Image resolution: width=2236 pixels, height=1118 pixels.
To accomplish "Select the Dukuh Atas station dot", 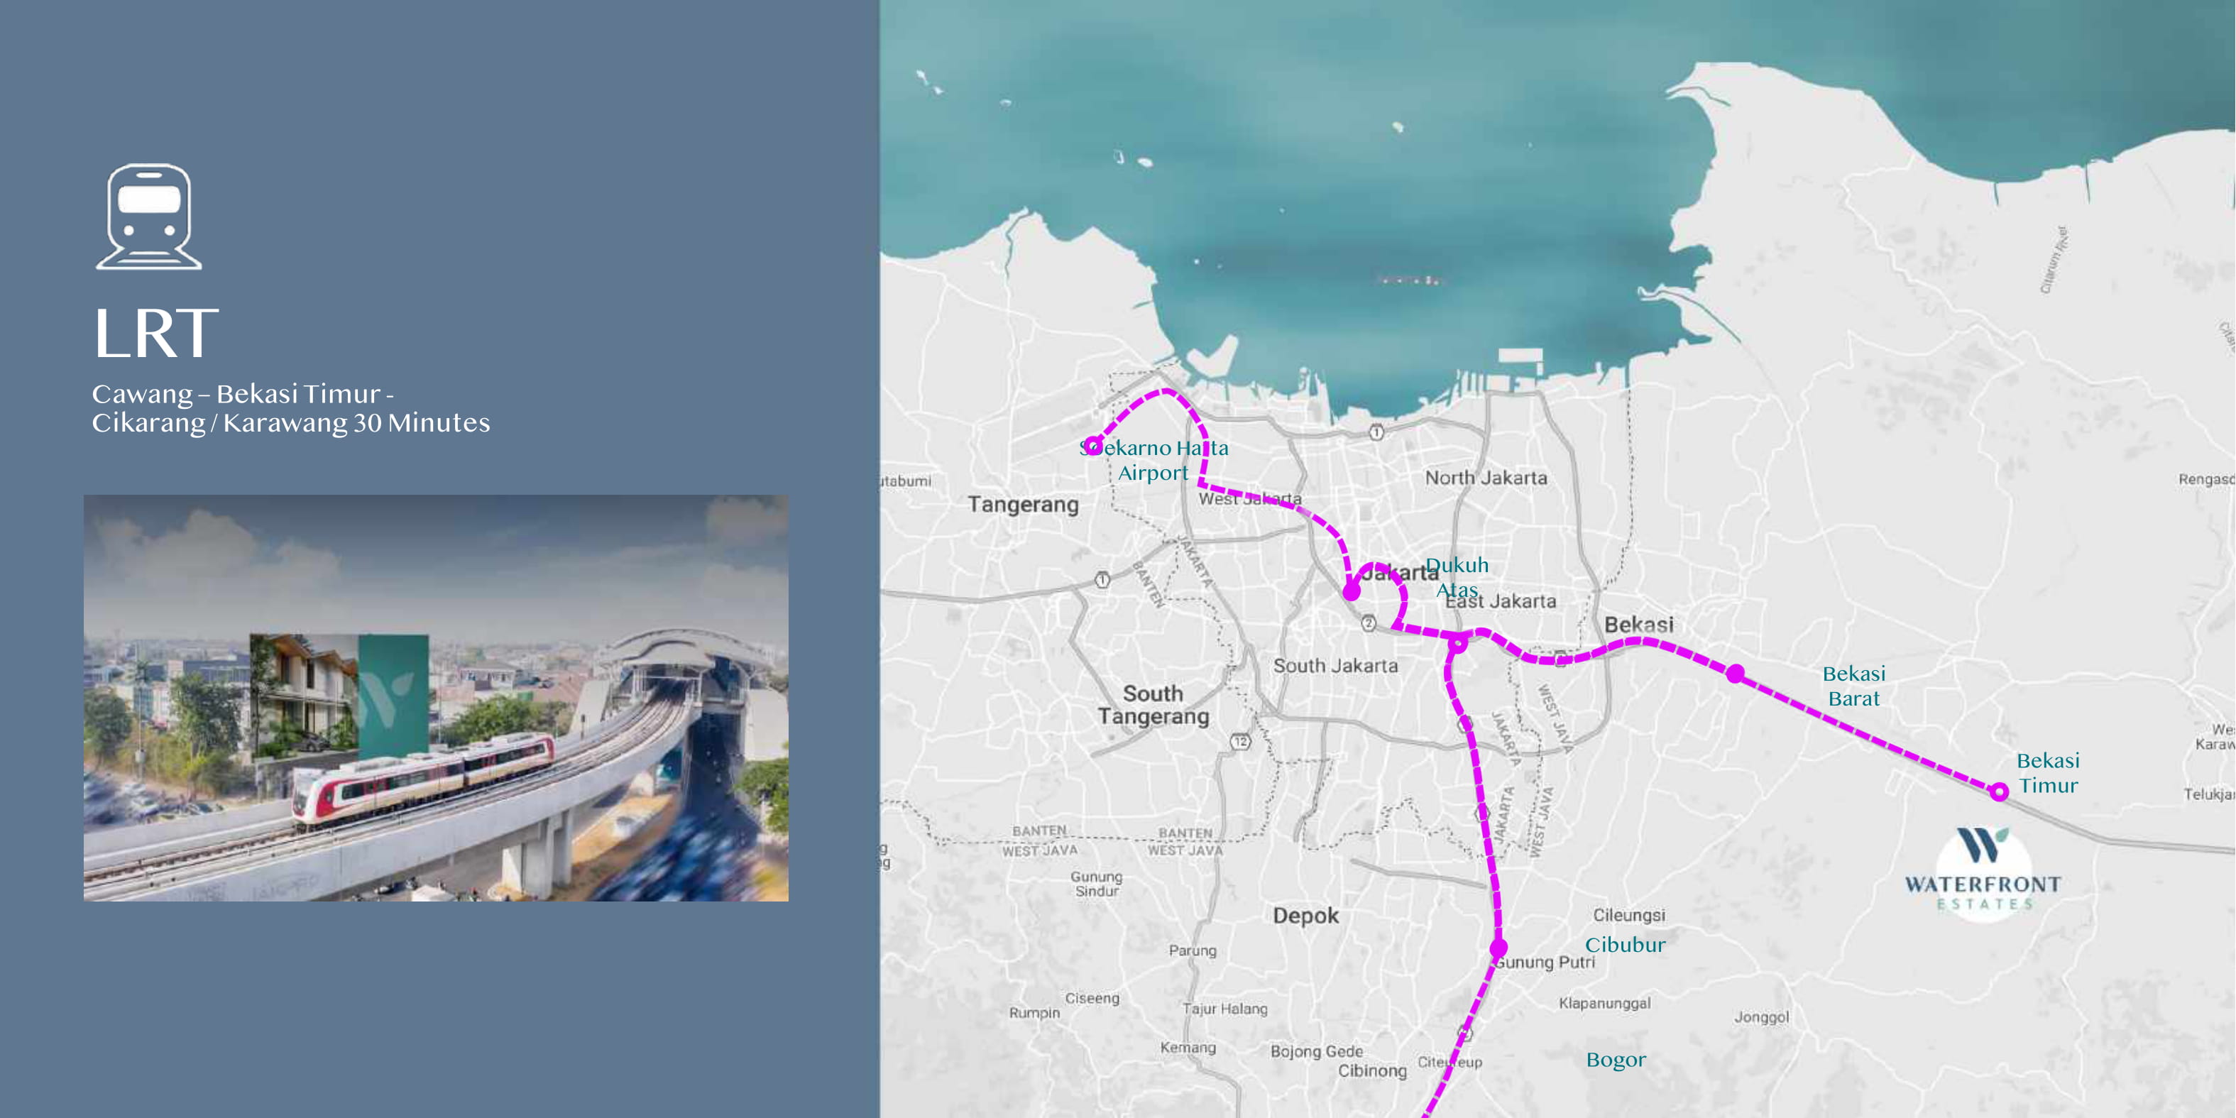I will click(1352, 592).
